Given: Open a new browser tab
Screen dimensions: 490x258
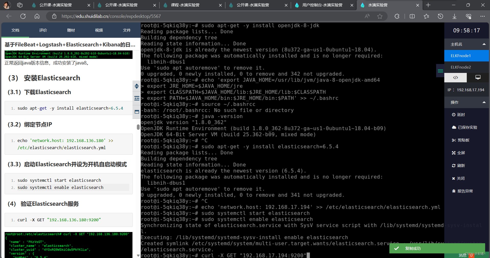Looking at the screenshot, I should pos(428,5).
